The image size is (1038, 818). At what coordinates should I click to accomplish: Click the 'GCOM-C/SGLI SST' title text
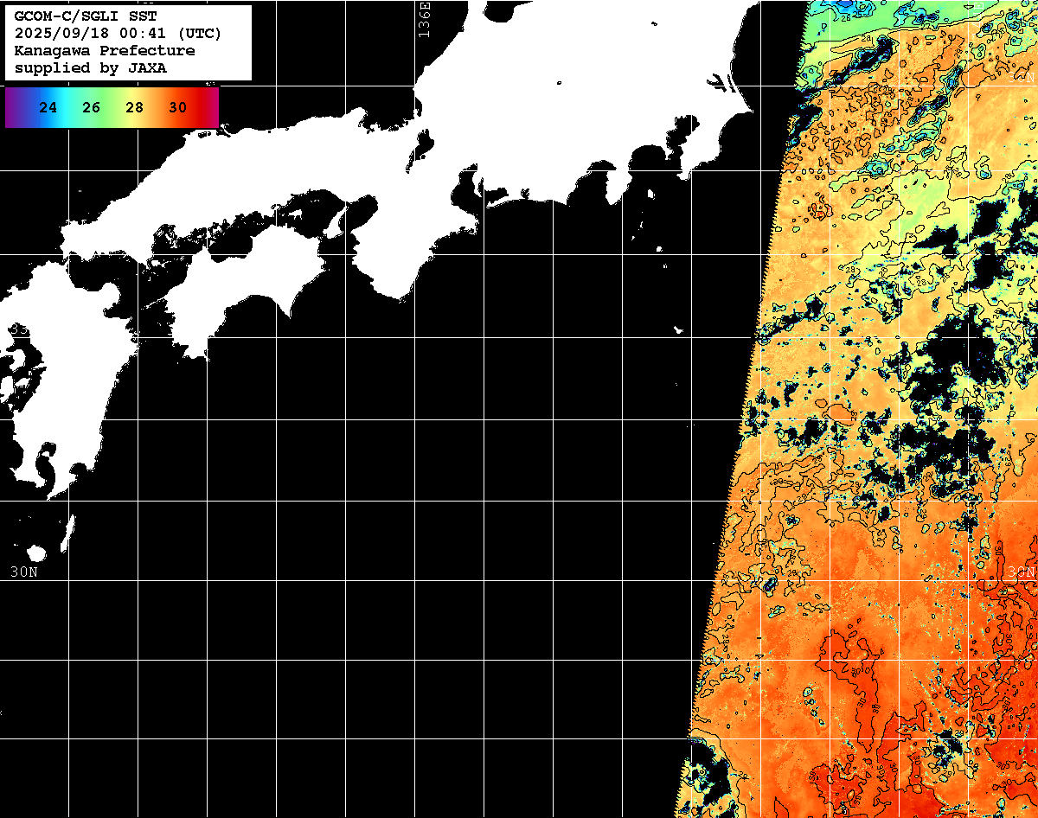pos(85,16)
